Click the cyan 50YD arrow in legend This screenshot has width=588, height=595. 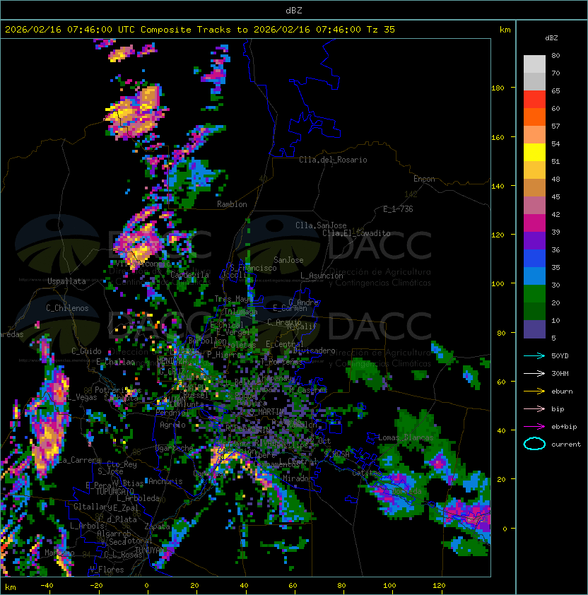pos(534,356)
